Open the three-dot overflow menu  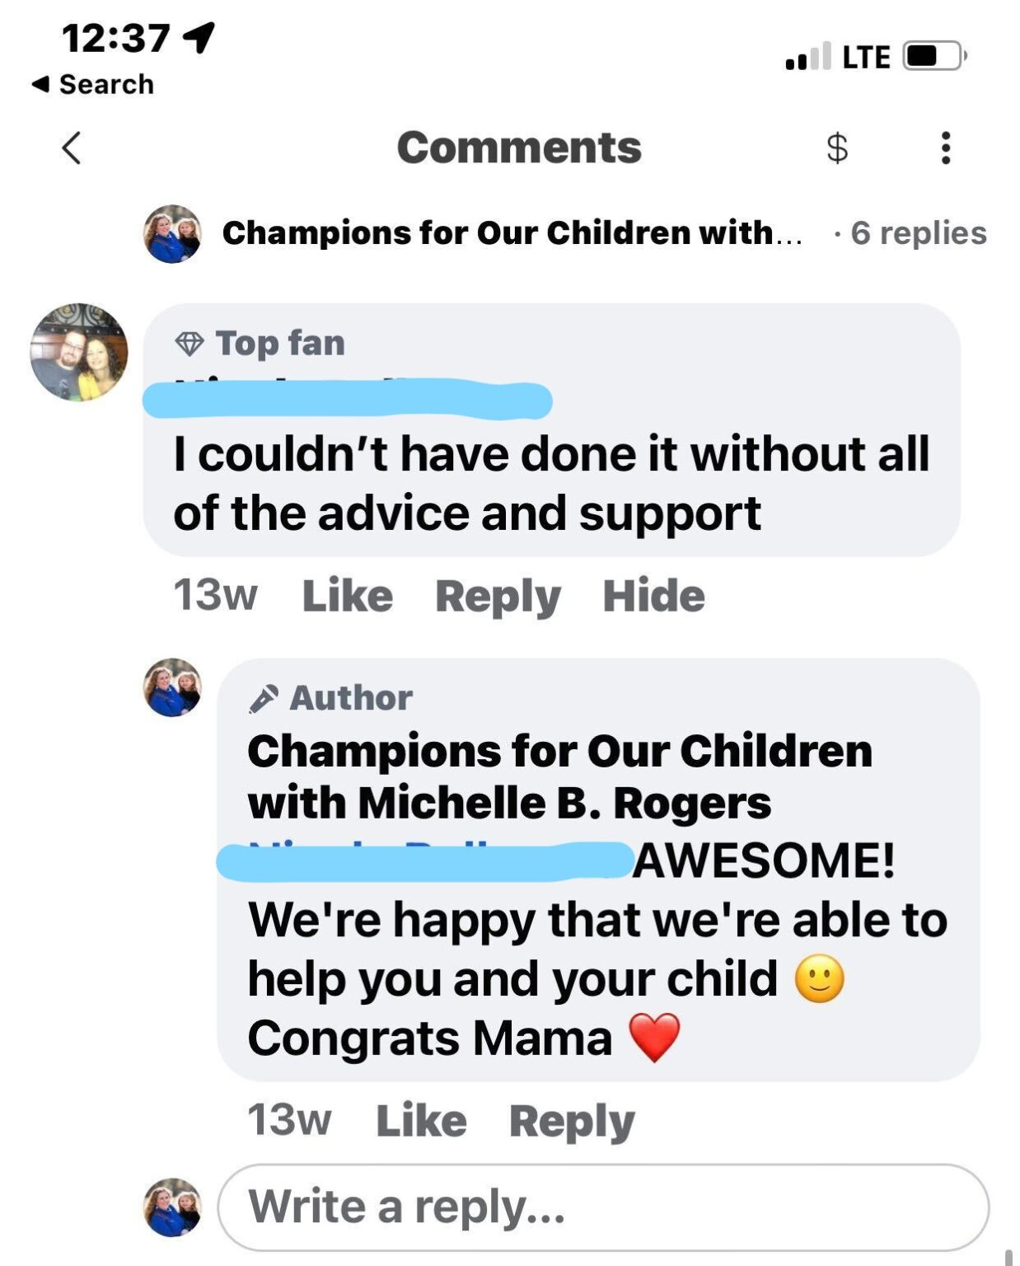coord(944,148)
